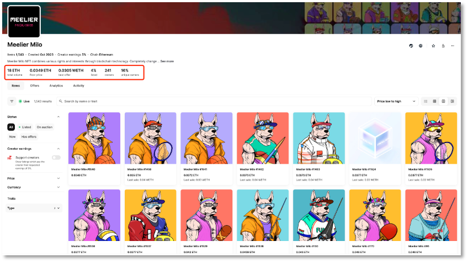The height and width of the screenshot is (263, 468).
Task: Expand the Price filter section
Action: (34, 178)
